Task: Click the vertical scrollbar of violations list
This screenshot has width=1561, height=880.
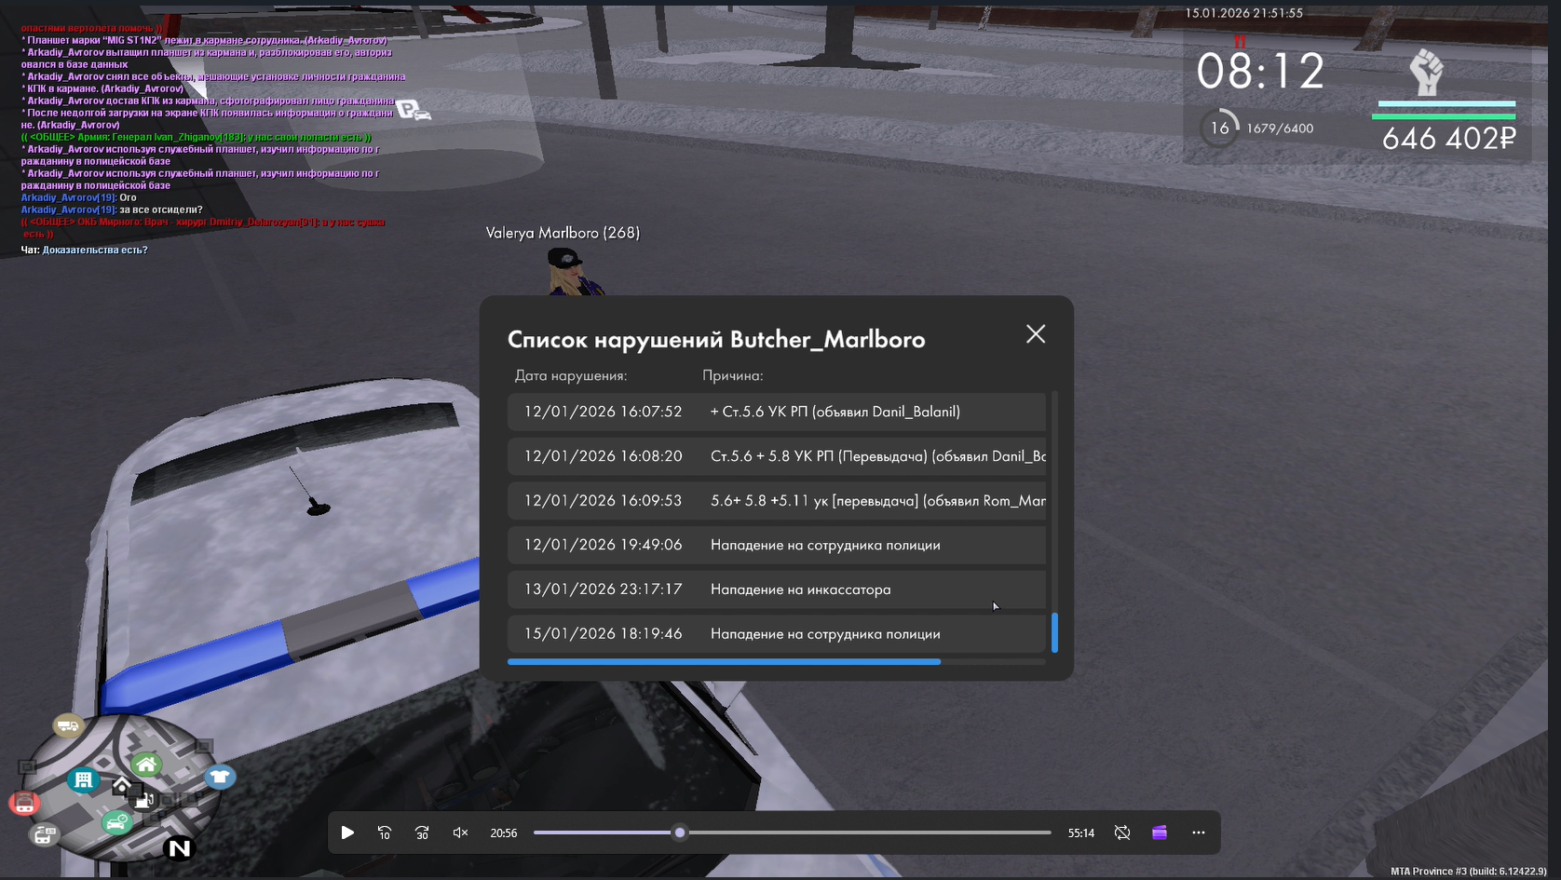Action: pos(1054,632)
